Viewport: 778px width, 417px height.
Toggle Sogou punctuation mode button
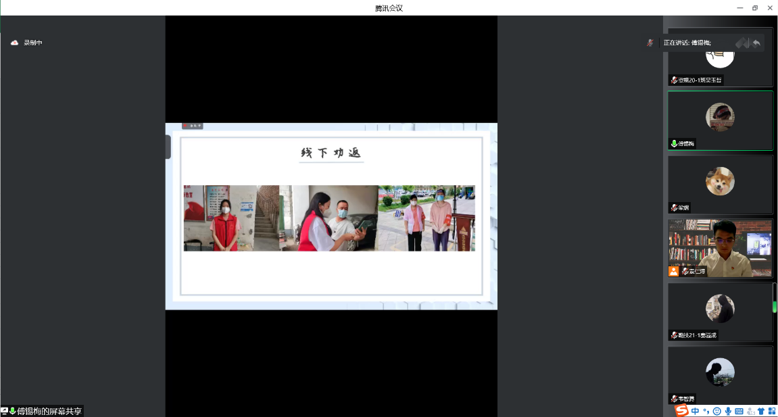(706, 410)
